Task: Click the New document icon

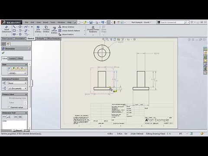Action: click(x=79, y=22)
